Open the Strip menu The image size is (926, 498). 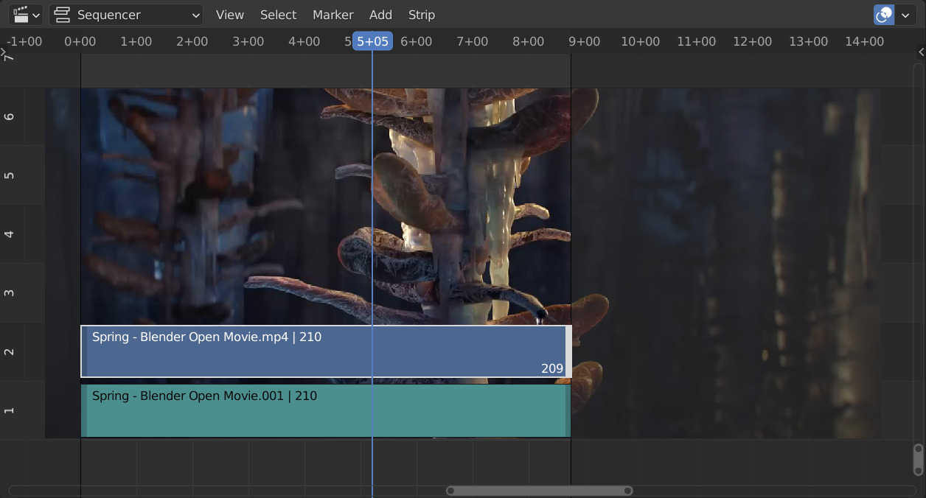pyautogui.click(x=422, y=15)
